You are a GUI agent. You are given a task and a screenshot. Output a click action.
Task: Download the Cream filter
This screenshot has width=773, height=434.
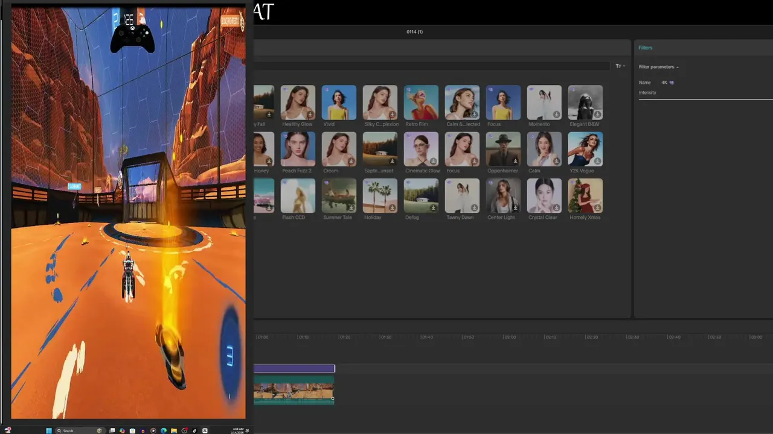pos(351,161)
